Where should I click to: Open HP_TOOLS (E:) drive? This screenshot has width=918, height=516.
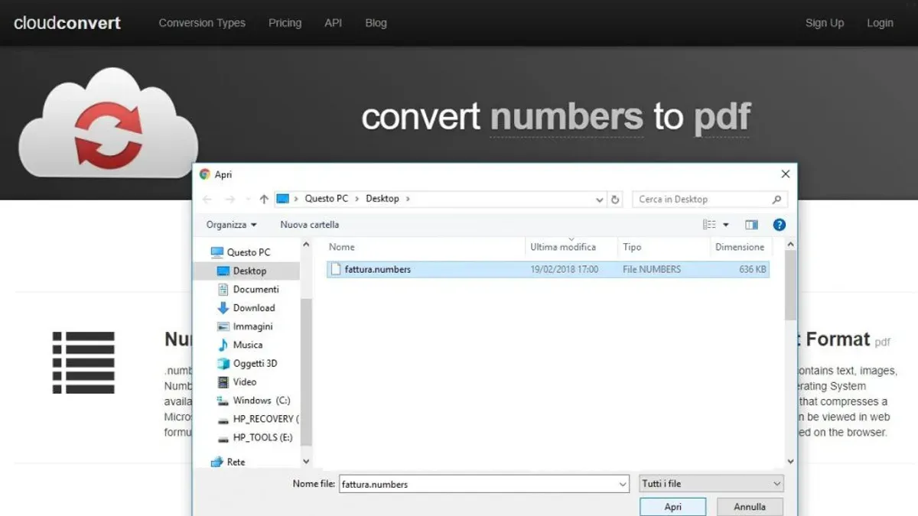(x=256, y=437)
